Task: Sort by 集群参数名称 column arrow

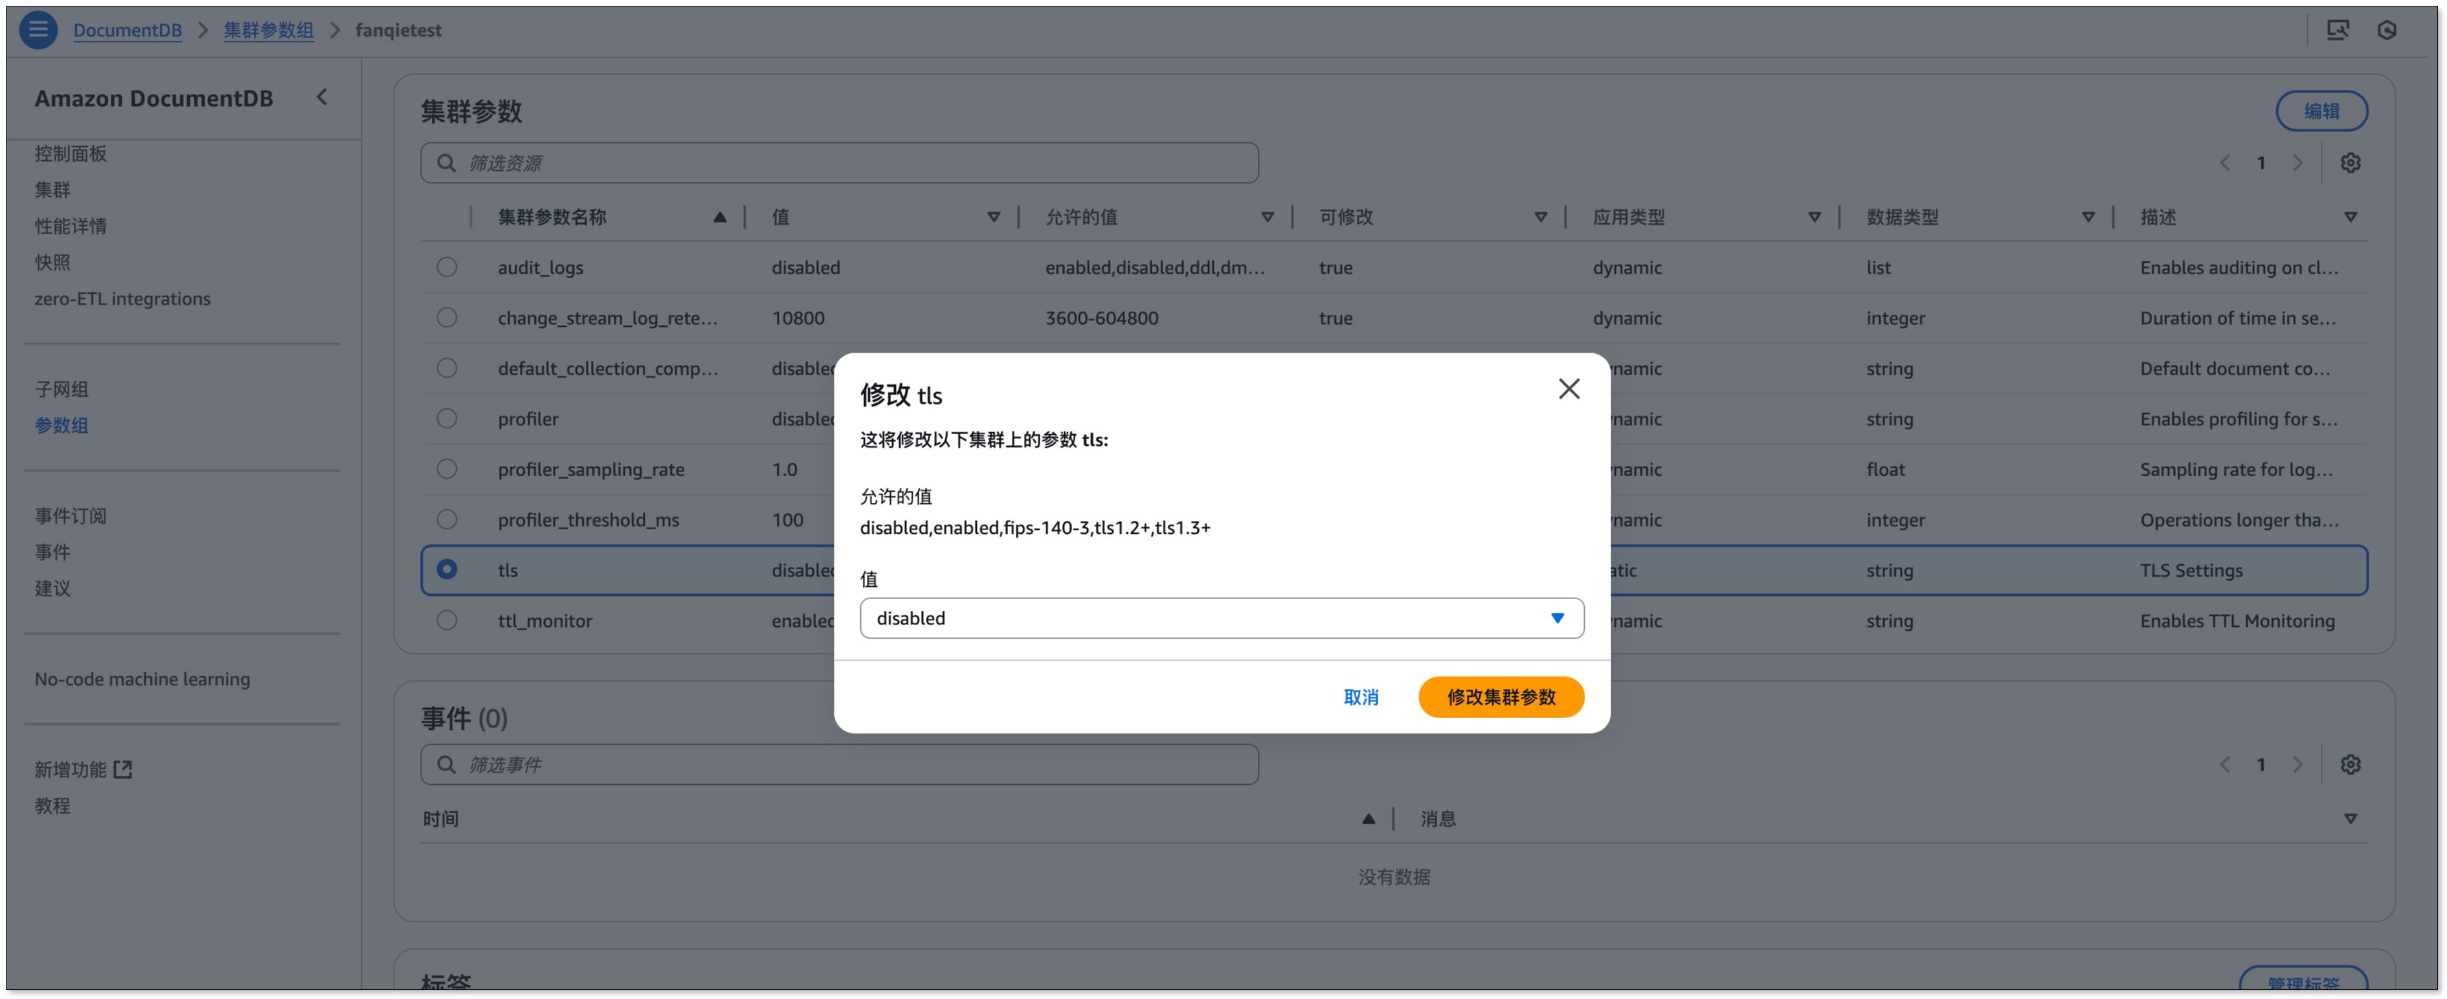Action: (x=719, y=217)
